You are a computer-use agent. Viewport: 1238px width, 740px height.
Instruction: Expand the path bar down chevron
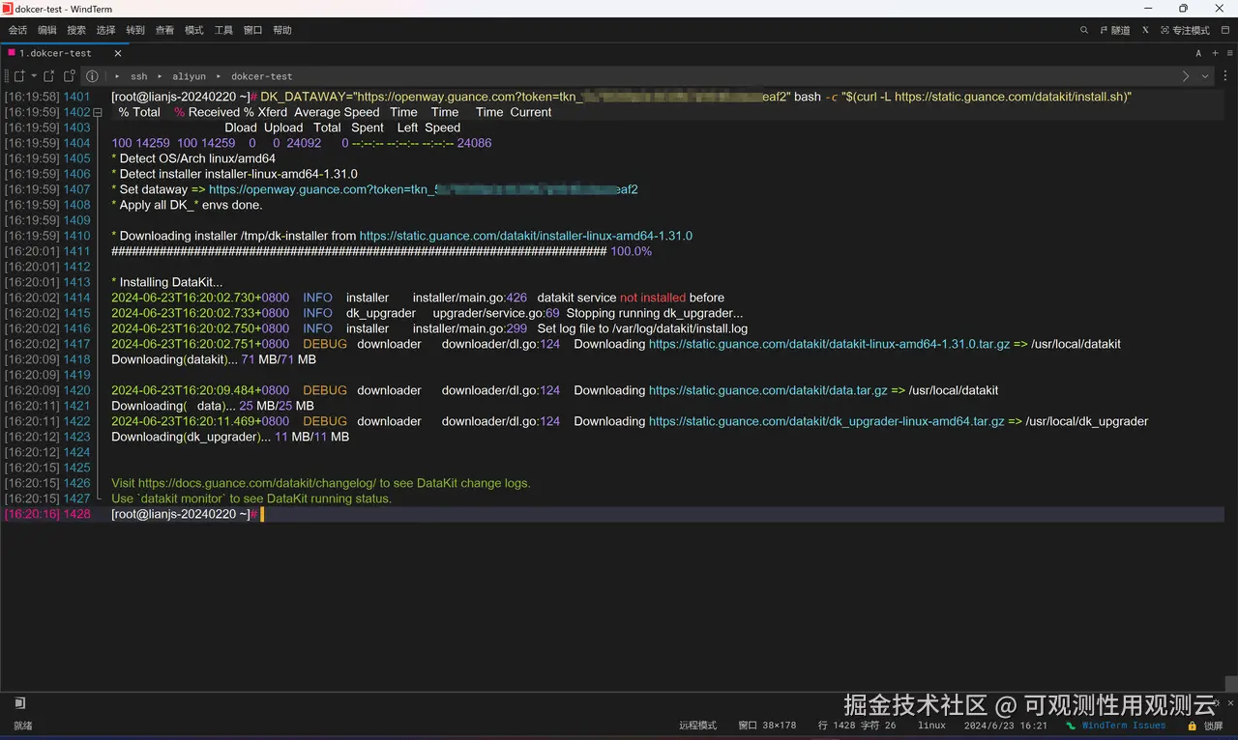click(1205, 75)
